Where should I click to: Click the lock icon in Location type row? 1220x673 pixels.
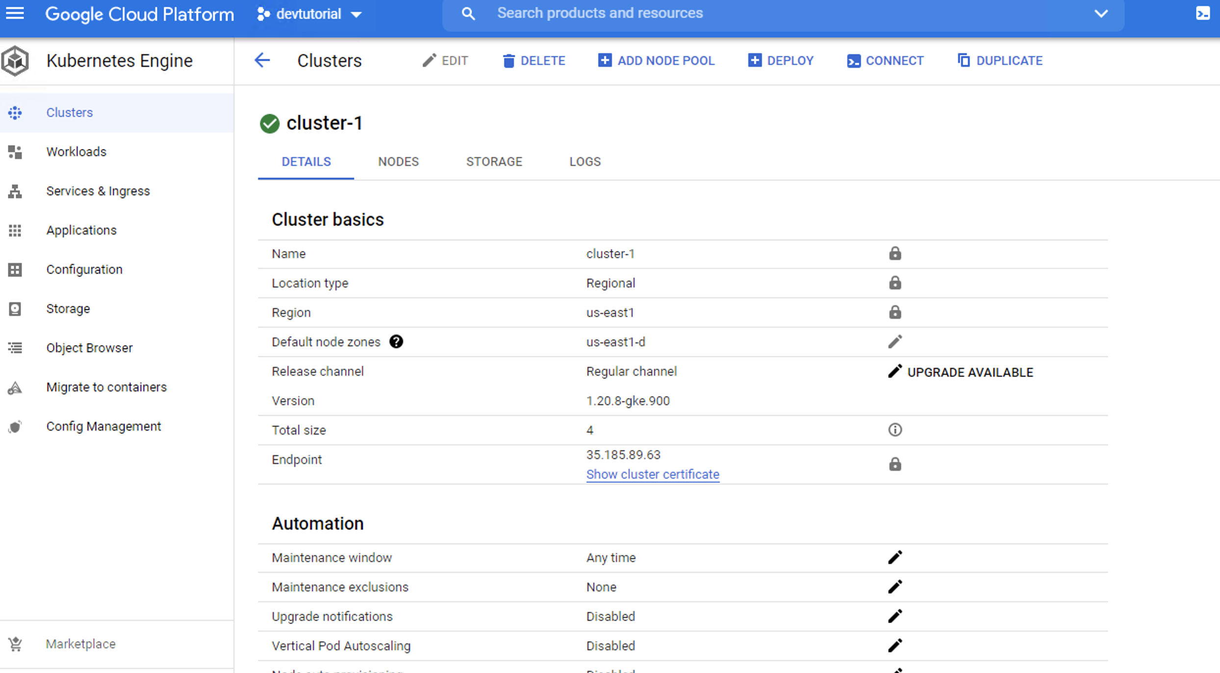tap(895, 283)
